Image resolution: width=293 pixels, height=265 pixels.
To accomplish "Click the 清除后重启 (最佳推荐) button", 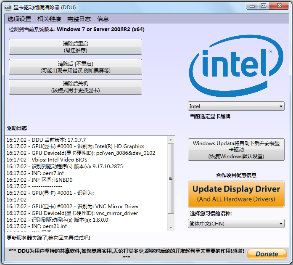I will tap(76, 47).
